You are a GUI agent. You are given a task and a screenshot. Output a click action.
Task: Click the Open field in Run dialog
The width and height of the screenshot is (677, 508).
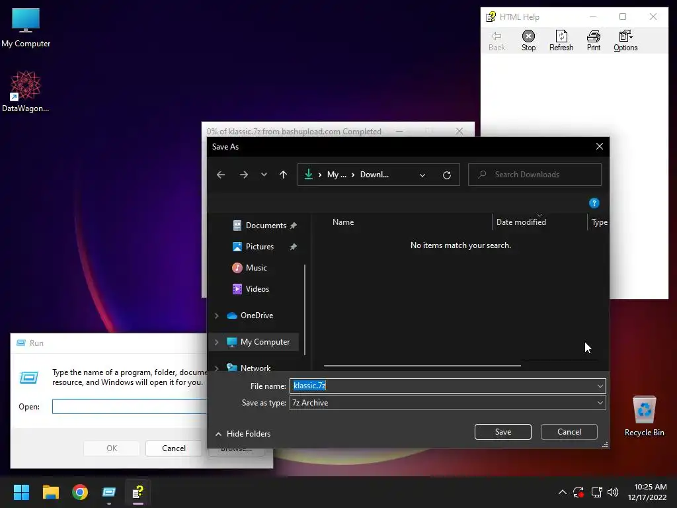[130, 407]
